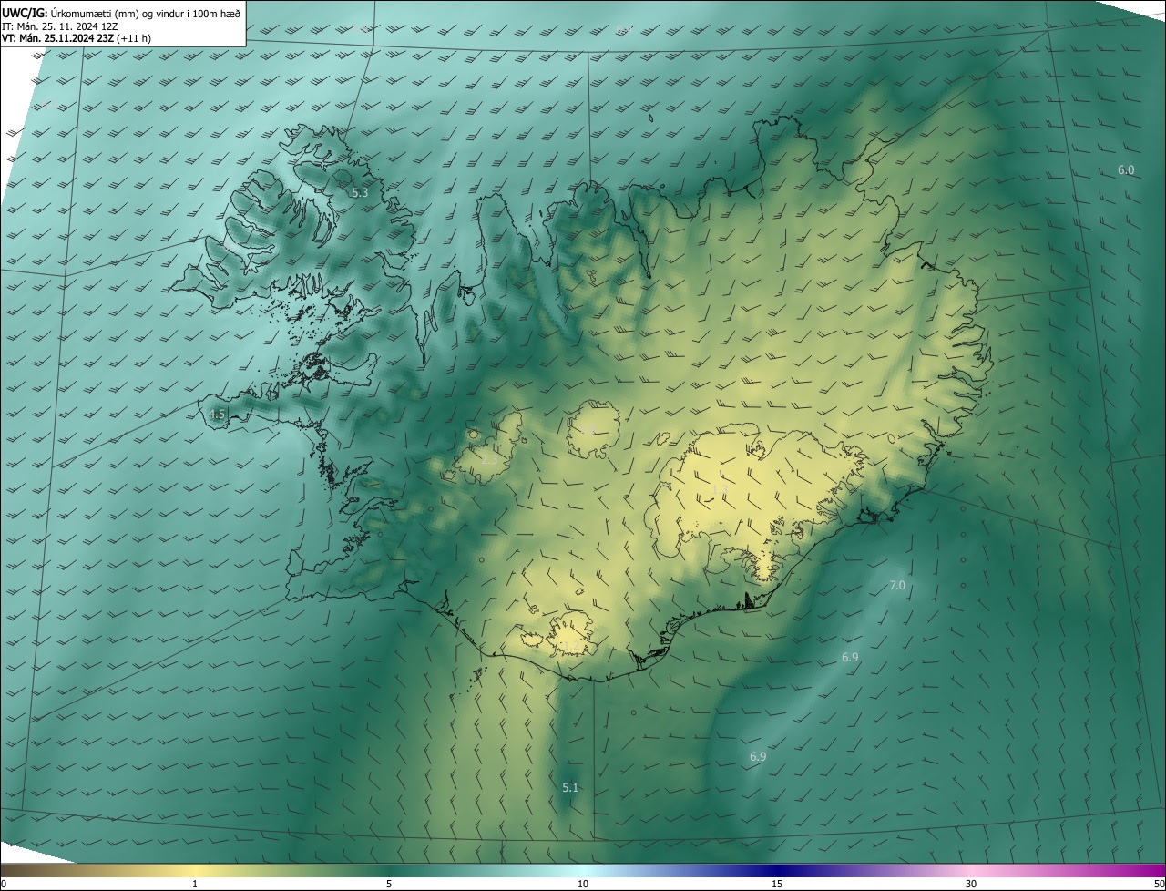The height and width of the screenshot is (891, 1166).
Task: Click the 30 tick on the color scale
Action: click(x=971, y=884)
